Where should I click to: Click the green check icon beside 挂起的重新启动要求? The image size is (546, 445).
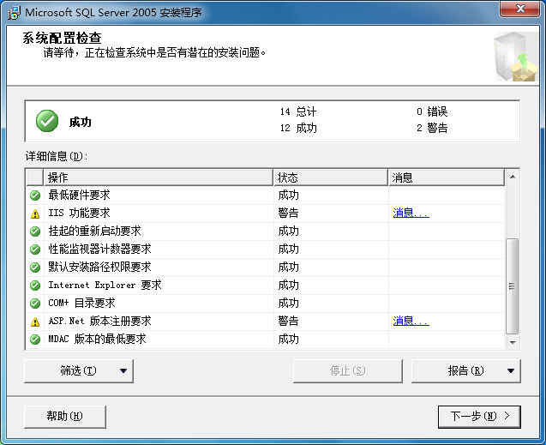click(x=35, y=232)
